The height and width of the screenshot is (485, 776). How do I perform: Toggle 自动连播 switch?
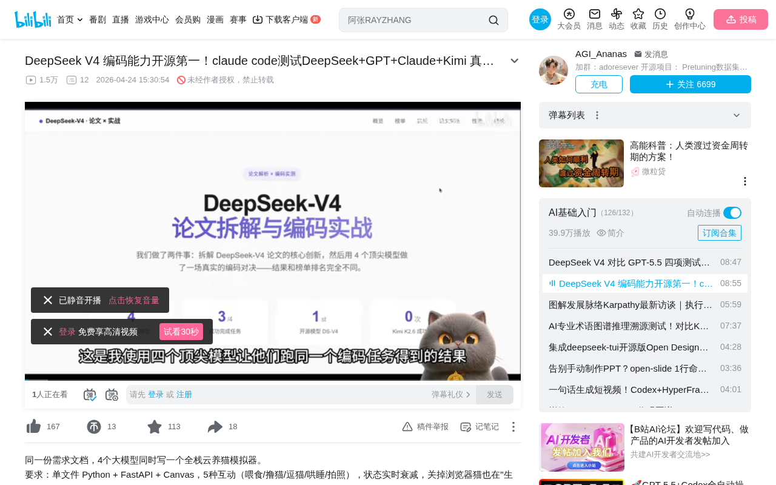point(732,213)
